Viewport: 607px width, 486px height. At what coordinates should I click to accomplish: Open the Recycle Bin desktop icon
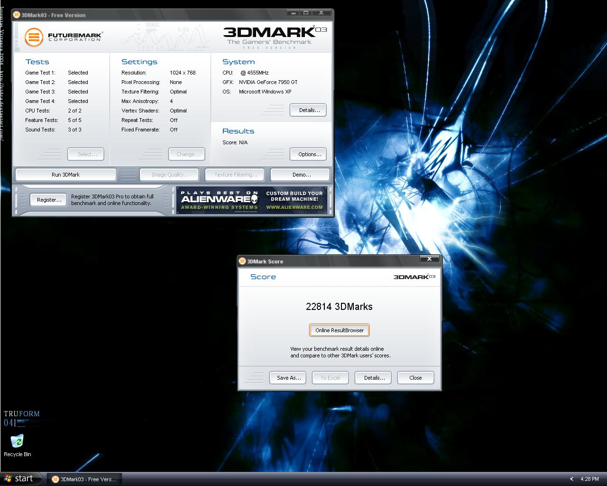(17, 445)
